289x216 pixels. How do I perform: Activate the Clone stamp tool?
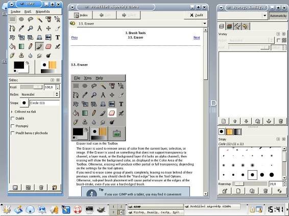pos(21,56)
